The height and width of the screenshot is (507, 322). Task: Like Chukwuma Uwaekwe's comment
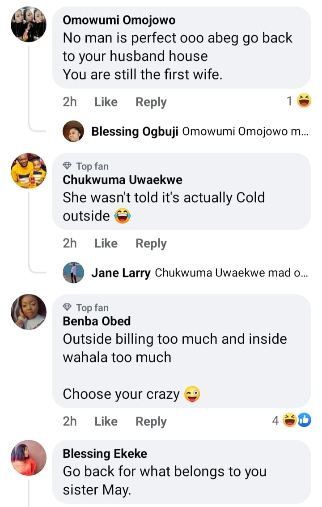pyautogui.click(x=106, y=243)
